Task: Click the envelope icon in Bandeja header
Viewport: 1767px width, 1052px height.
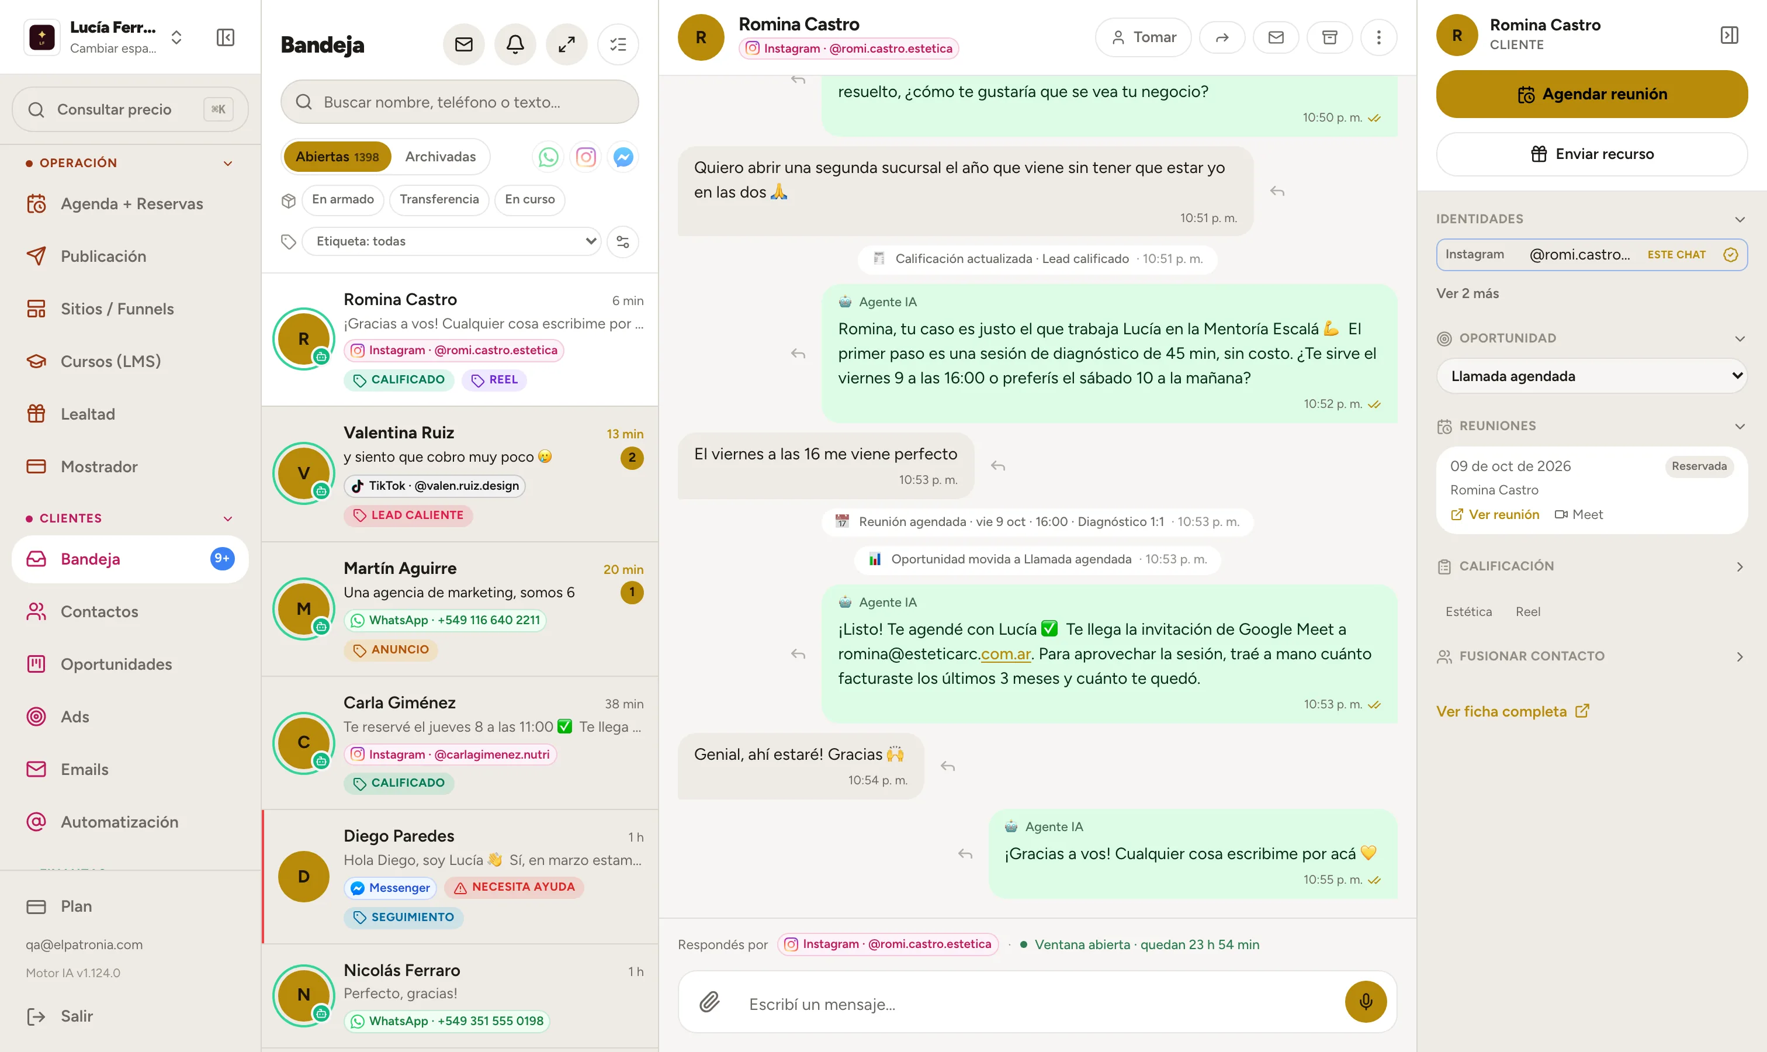Action: (x=463, y=44)
